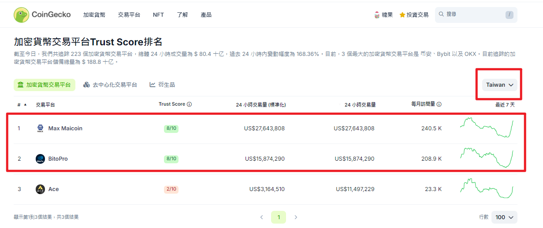543x228 pixels.
Task: Click Ace 2/10 trust score badge
Action: (x=171, y=189)
